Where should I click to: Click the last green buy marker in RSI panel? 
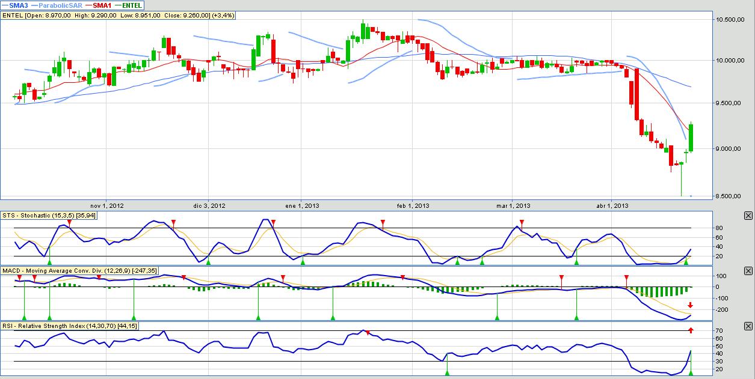pos(691,373)
